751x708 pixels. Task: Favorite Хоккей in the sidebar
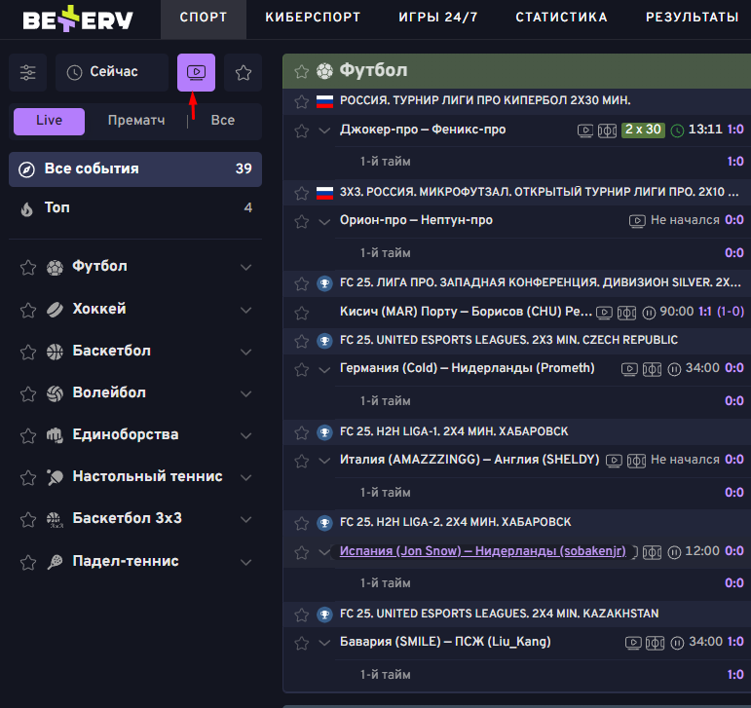tap(28, 310)
